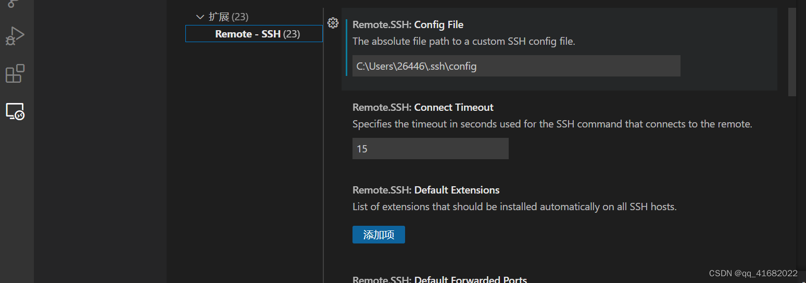Screen dimensions: 806x283
Task: Click the settings editor scrollbar thumb
Action: click(792, 52)
